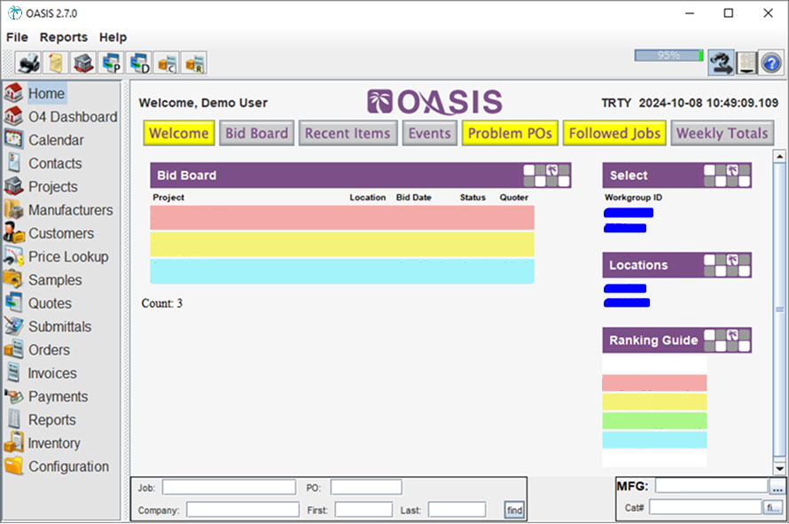Click the toolbar icon labeled D

click(137, 63)
